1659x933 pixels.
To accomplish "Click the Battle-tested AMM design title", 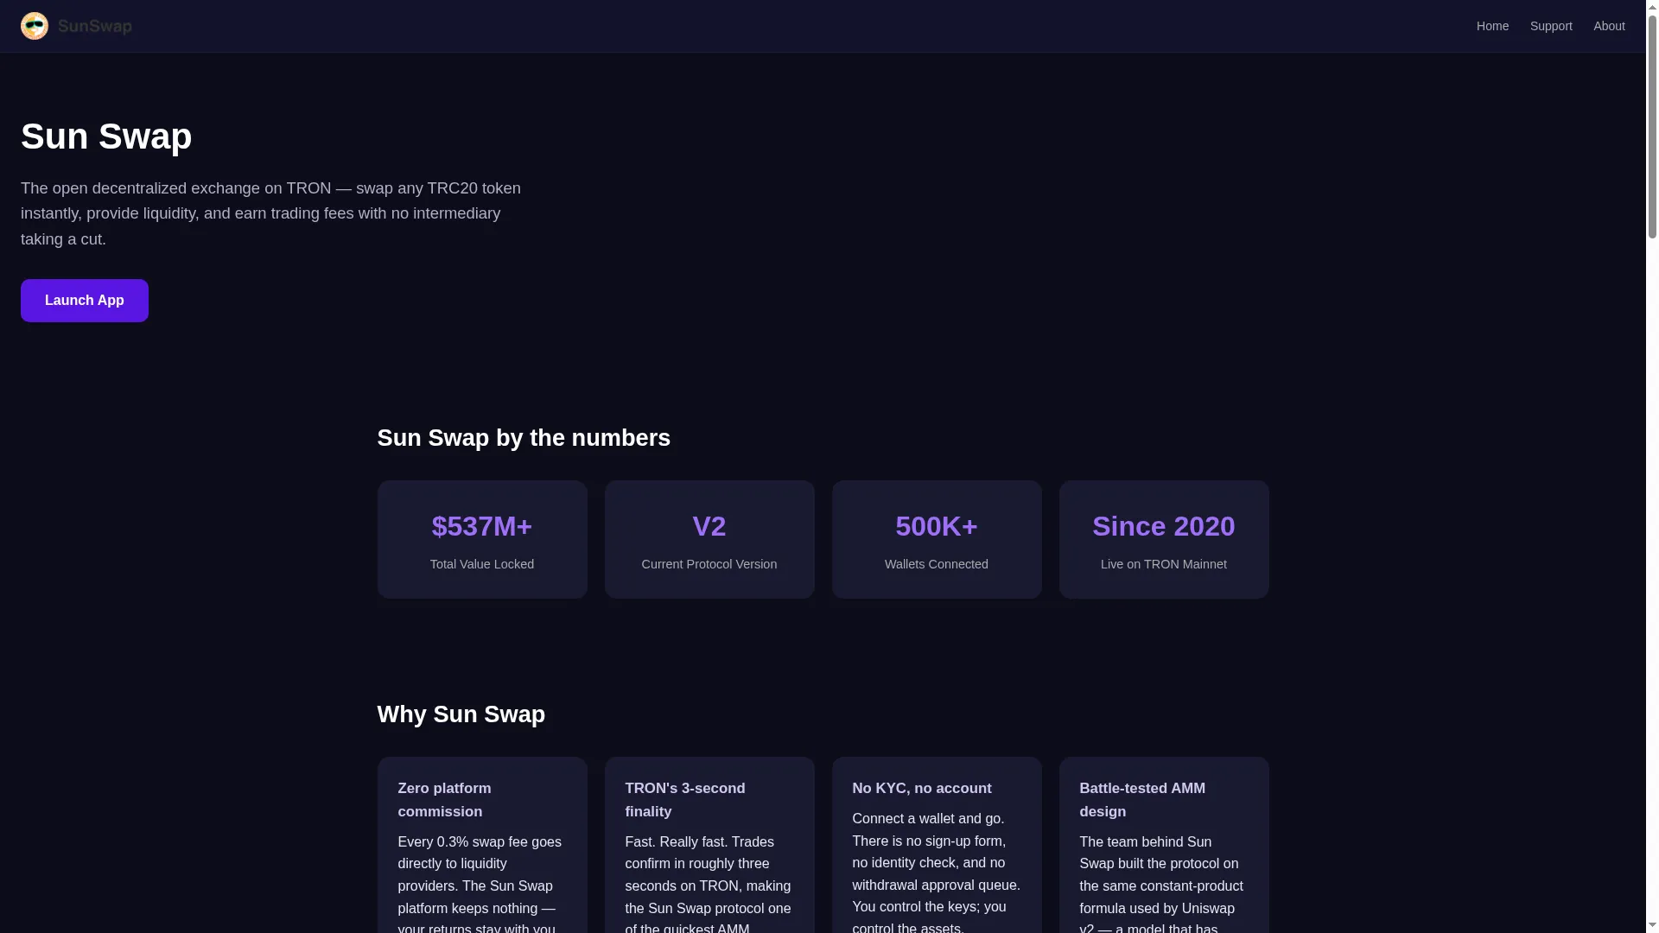I will pos(1142,800).
